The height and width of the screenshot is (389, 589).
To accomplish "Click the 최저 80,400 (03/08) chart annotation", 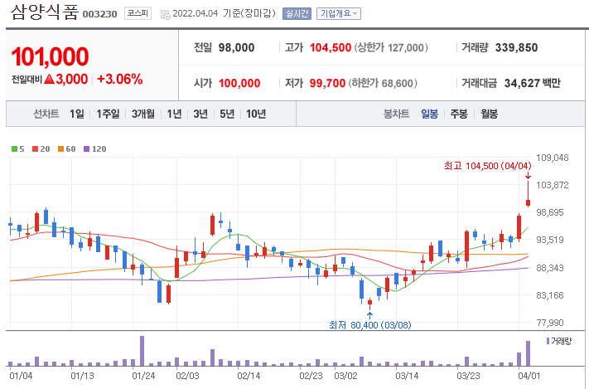I will tap(370, 325).
